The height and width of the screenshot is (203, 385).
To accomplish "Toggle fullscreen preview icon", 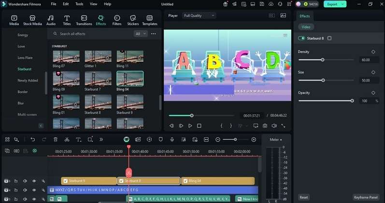I will pyautogui.click(x=283, y=126).
